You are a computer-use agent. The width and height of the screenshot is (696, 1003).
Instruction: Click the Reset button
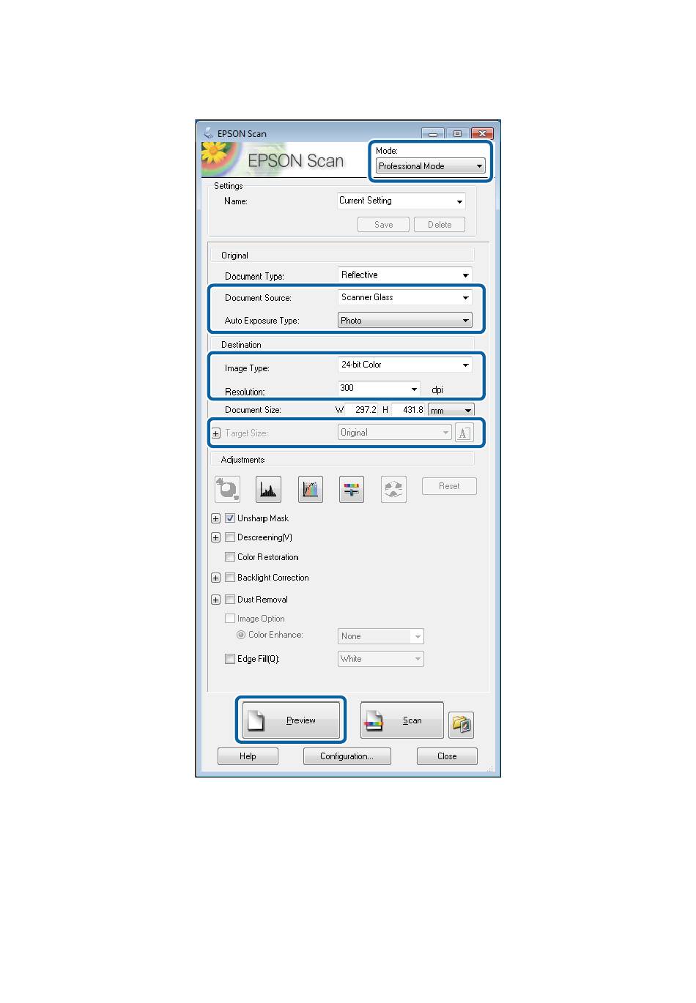click(449, 486)
